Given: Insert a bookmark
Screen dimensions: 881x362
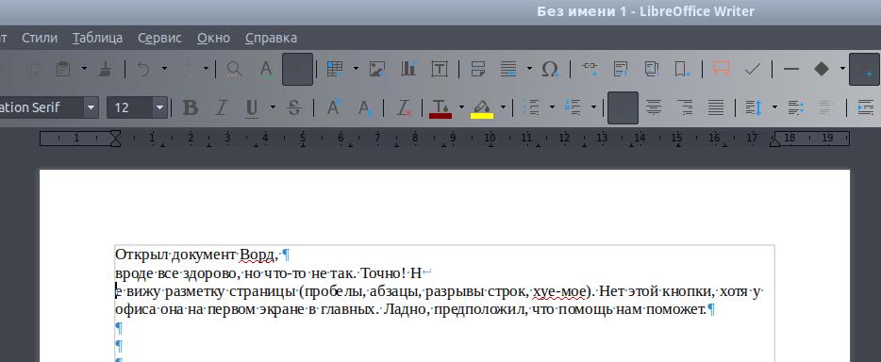Looking at the screenshot, I should [683, 69].
